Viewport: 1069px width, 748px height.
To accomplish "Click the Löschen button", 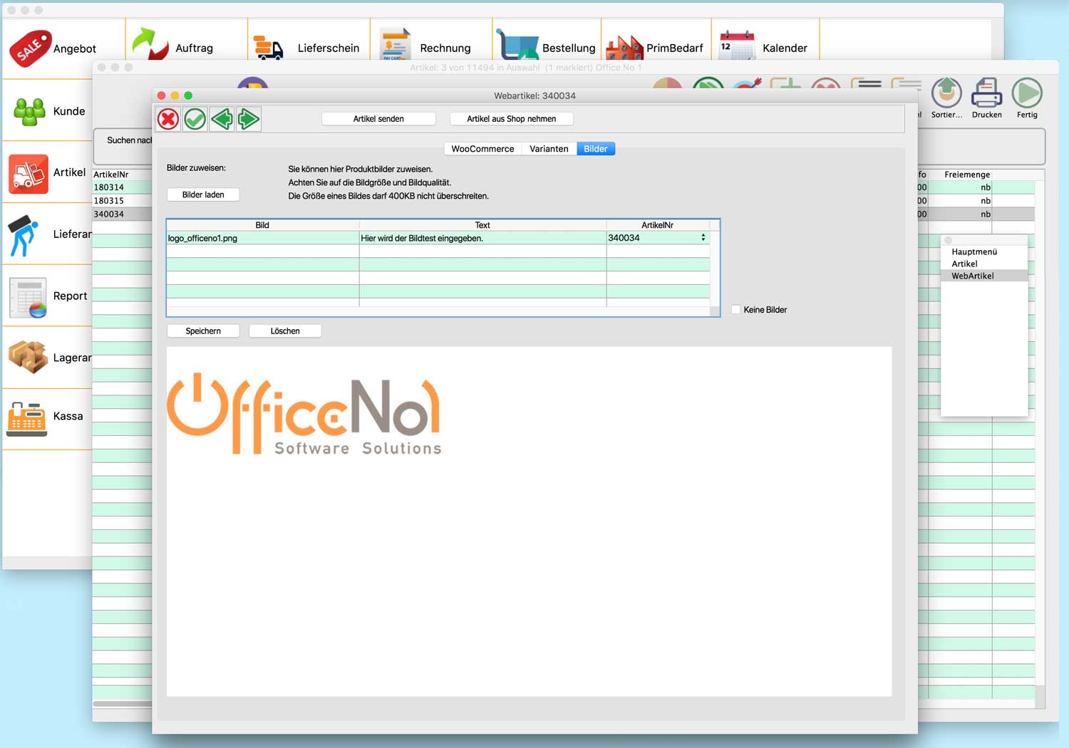I will [285, 331].
